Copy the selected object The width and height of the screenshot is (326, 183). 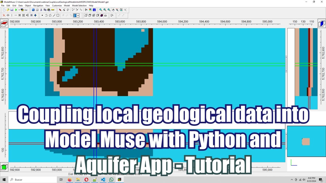pos(45,10)
